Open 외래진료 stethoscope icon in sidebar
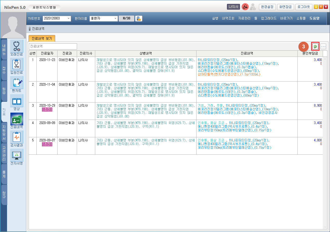Viewport: 330px width, 232px height. [x=16, y=46]
